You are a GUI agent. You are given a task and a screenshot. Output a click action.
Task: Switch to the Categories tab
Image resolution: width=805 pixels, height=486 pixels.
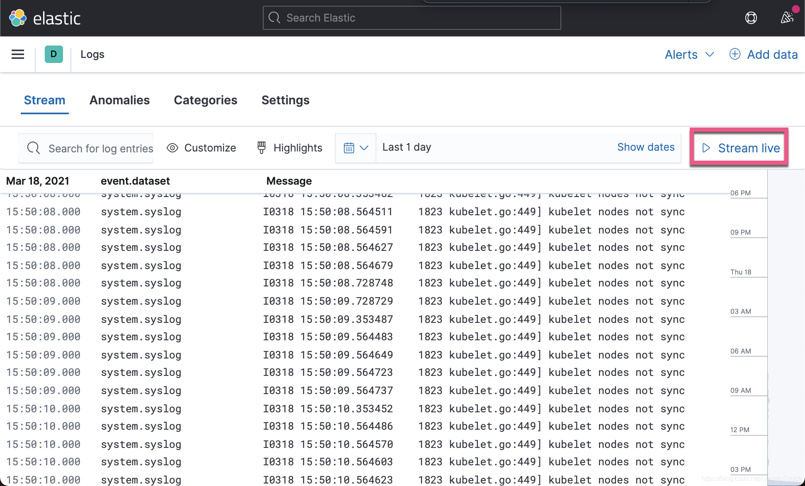click(x=205, y=100)
